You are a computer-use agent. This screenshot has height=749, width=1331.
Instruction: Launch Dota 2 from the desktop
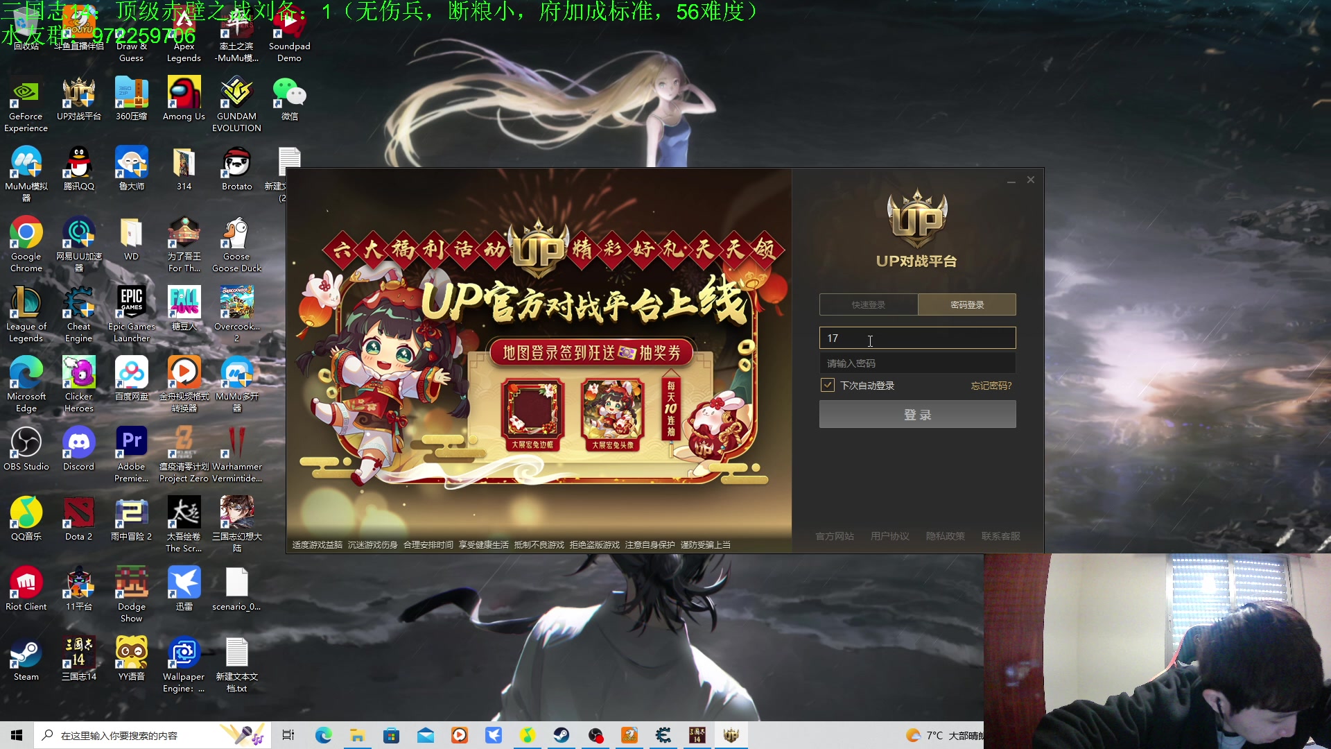coord(79,519)
